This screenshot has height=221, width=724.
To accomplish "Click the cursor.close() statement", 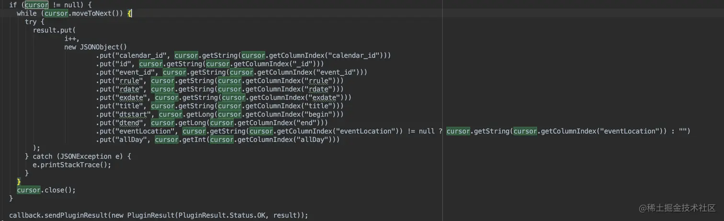I will click(x=46, y=190).
